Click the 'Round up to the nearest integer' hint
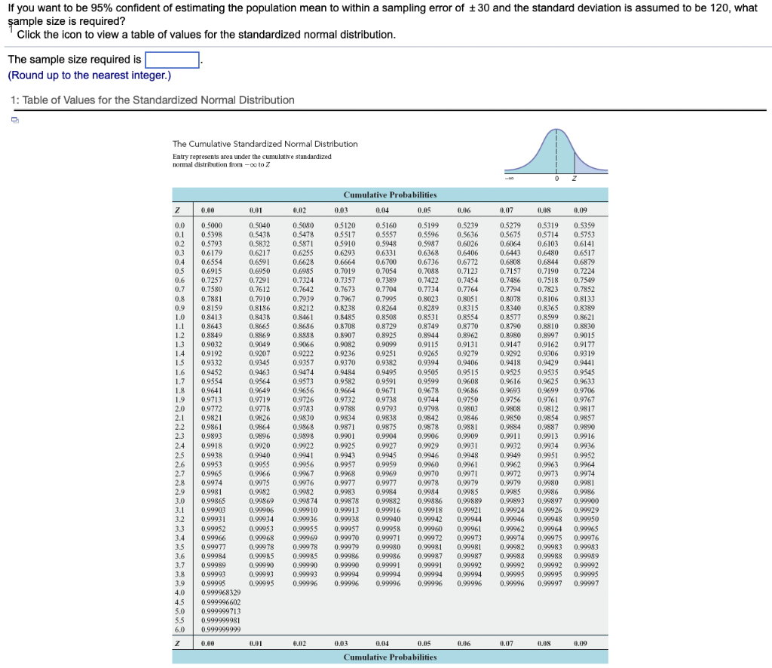This screenshot has width=772, height=668. pyautogui.click(x=90, y=75)
